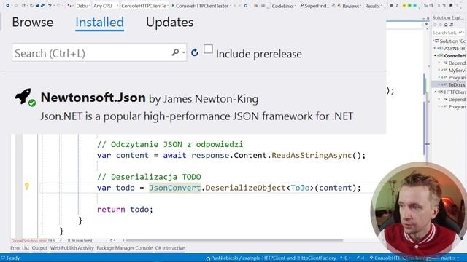Click the Navigate Backward toolbar icon
Viewport: 467px width, 262px height.
(8, 5)
